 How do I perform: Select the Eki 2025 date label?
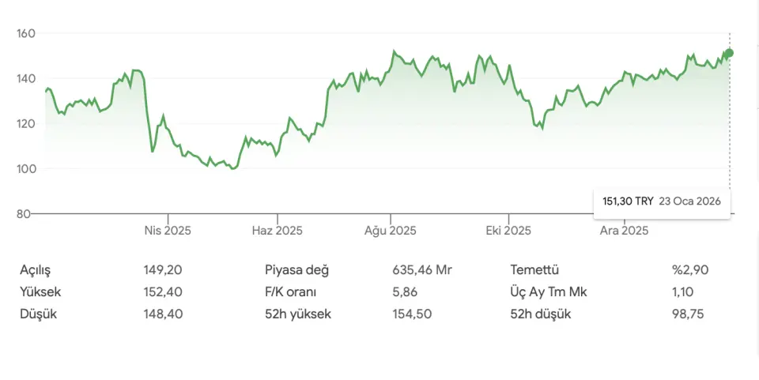507,231
